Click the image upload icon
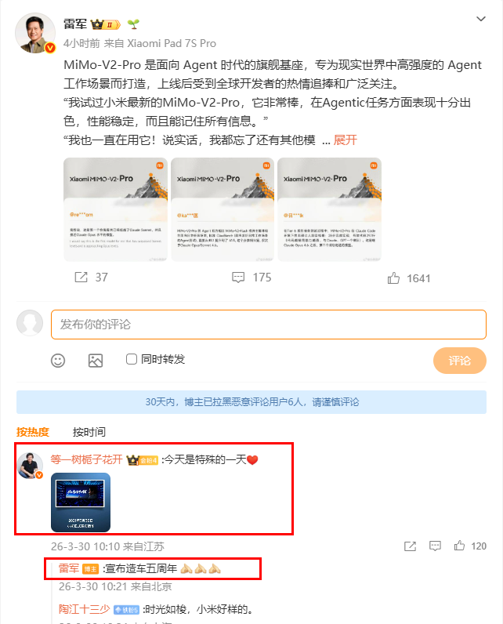 96,361
